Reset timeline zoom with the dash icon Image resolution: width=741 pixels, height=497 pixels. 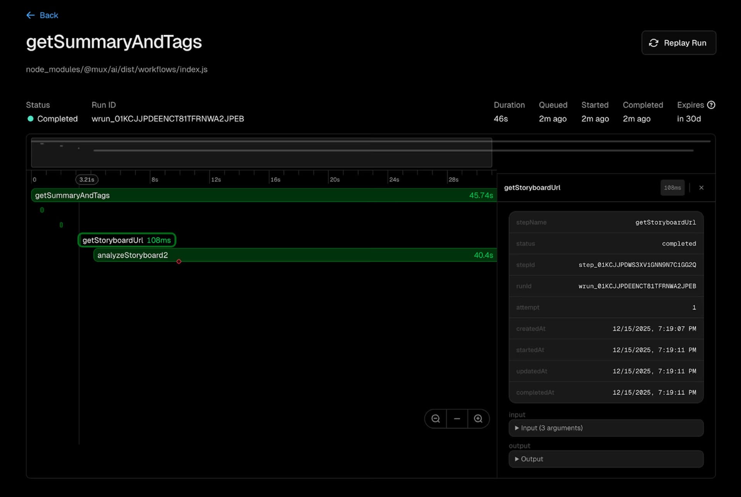coord(457,419)
